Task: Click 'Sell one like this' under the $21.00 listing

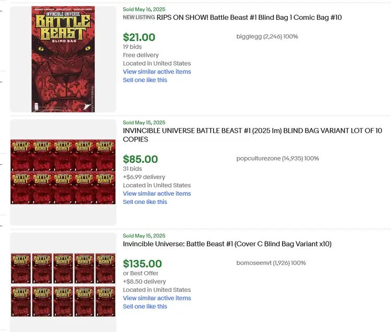Action: coord(145,80)
